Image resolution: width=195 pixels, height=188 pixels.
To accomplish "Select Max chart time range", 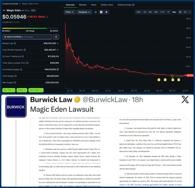I will pyautogui.click(x=174, y=12).
